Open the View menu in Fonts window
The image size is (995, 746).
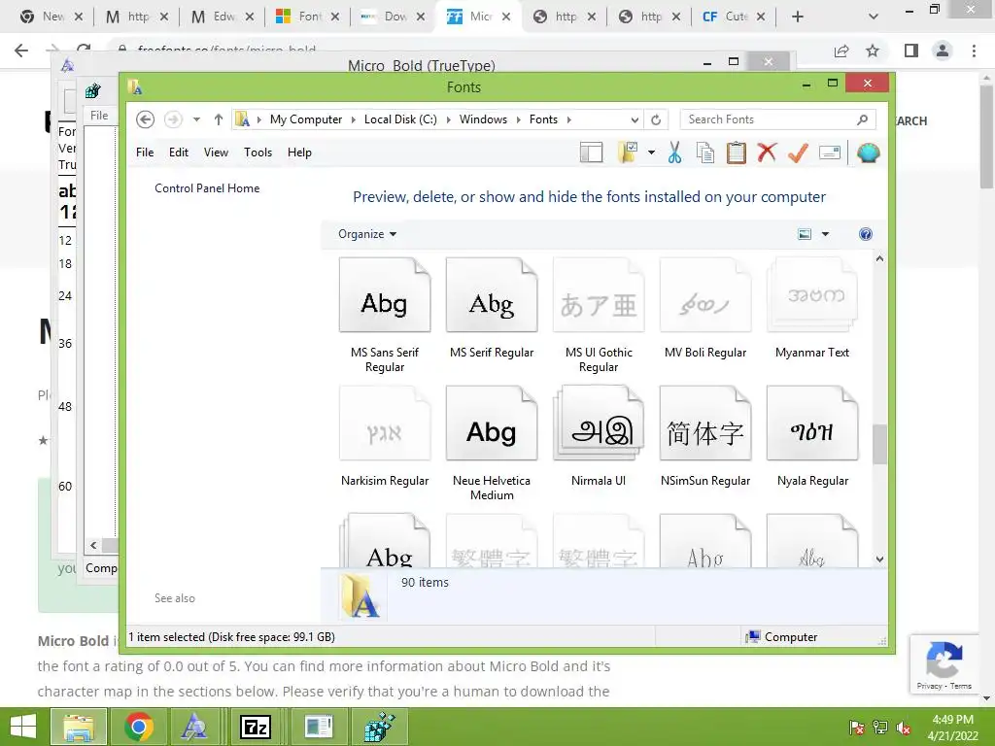pyautogui.click(x=216, y=153)
